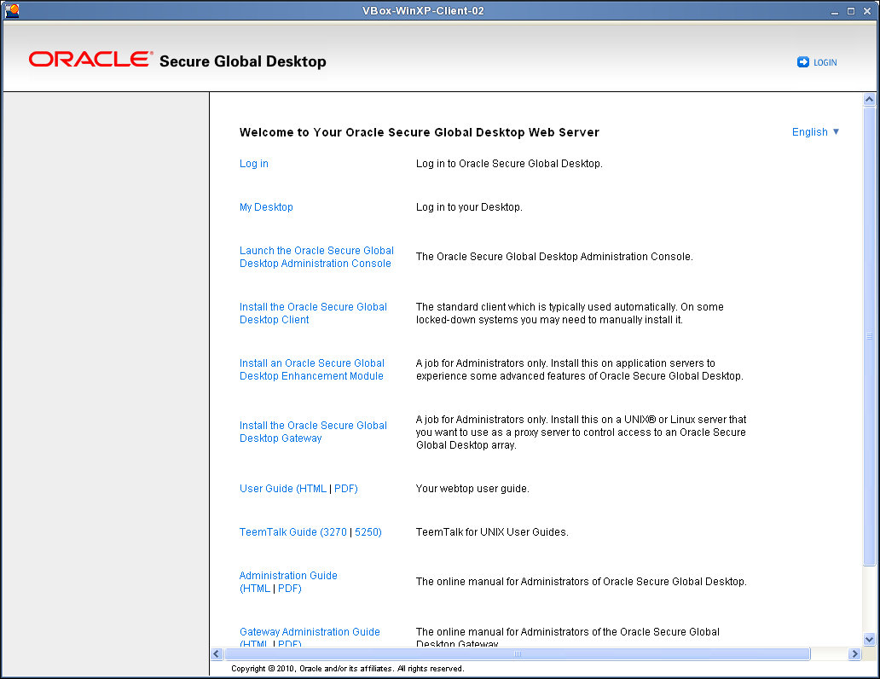Screen dimensions: 880x679
Task: Click the Gateway Administration Guide link
Action: (x=310, y=632)
